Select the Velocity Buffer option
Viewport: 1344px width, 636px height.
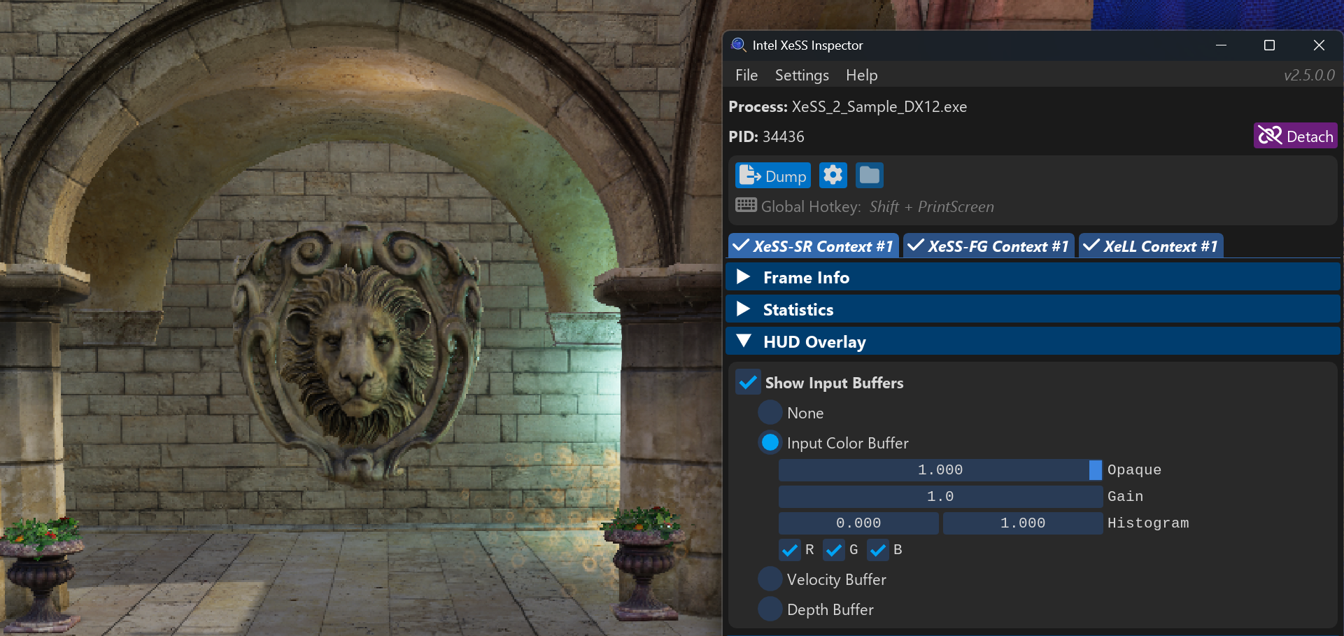click(x=770, y=579)
